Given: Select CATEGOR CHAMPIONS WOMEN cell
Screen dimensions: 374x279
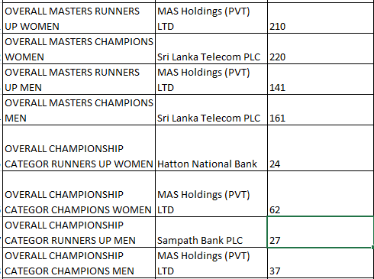Looking at the screenshot, I should [79, 194].
